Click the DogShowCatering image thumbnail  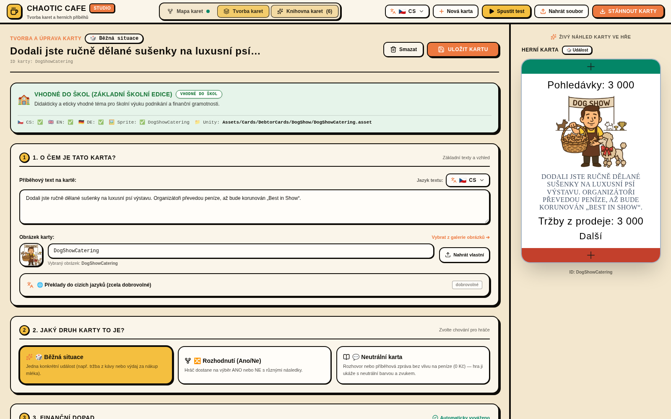[31, 255]
